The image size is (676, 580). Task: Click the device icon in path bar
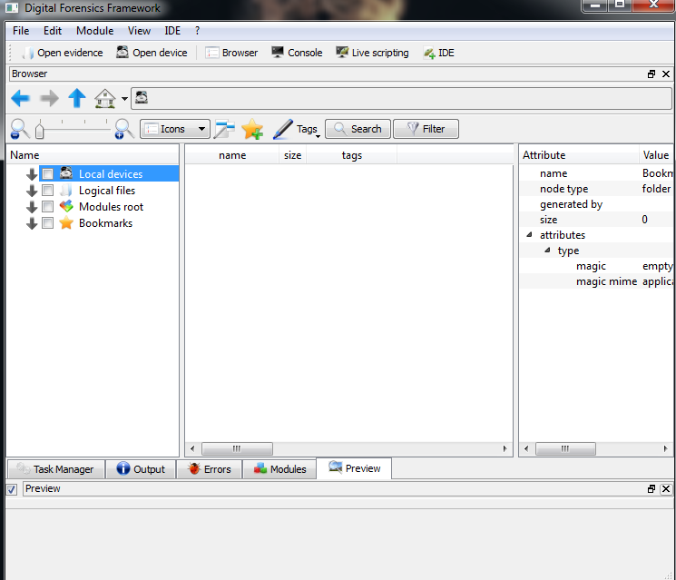tap(142, 97)
